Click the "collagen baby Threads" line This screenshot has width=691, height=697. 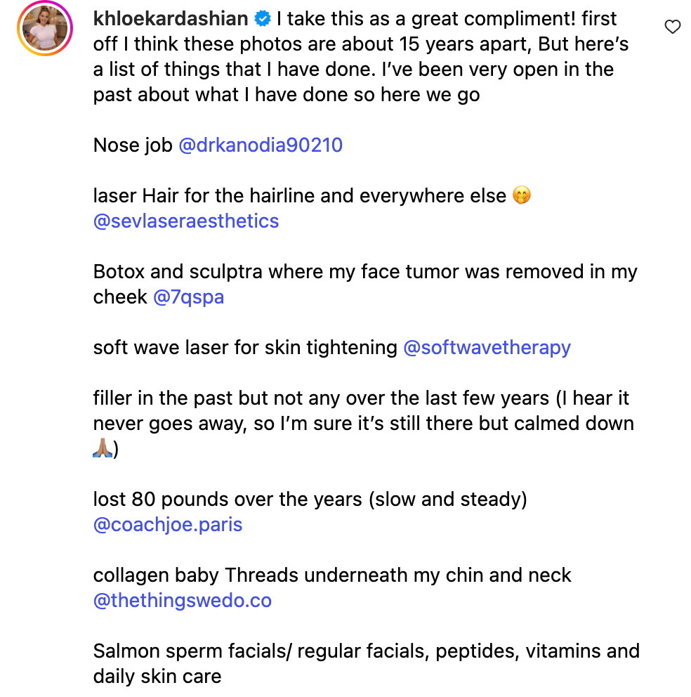click(x=332, y=575)
